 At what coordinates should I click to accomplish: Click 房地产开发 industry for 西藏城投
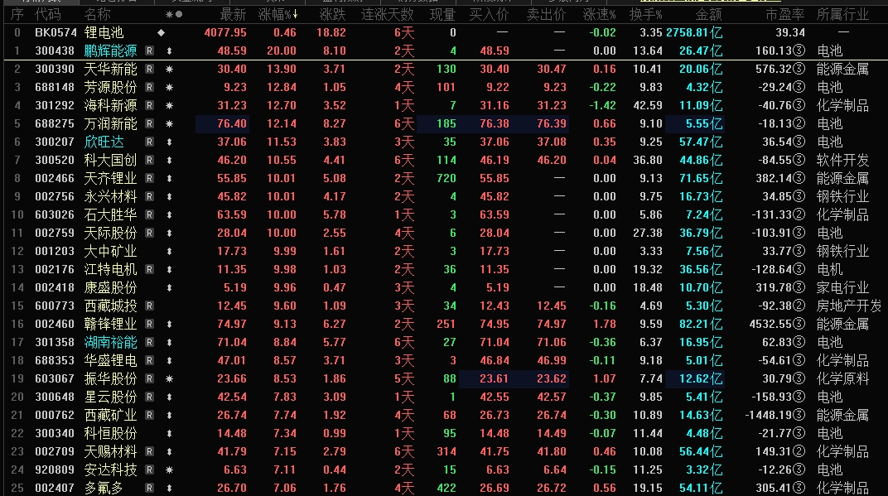pos(849,306)
